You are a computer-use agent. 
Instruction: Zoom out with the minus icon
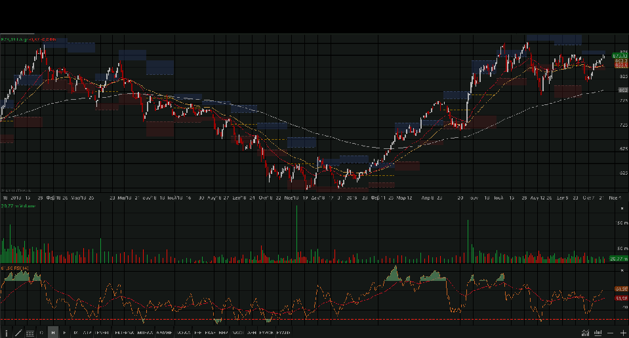pyautogui.click(x=610, y=333)
